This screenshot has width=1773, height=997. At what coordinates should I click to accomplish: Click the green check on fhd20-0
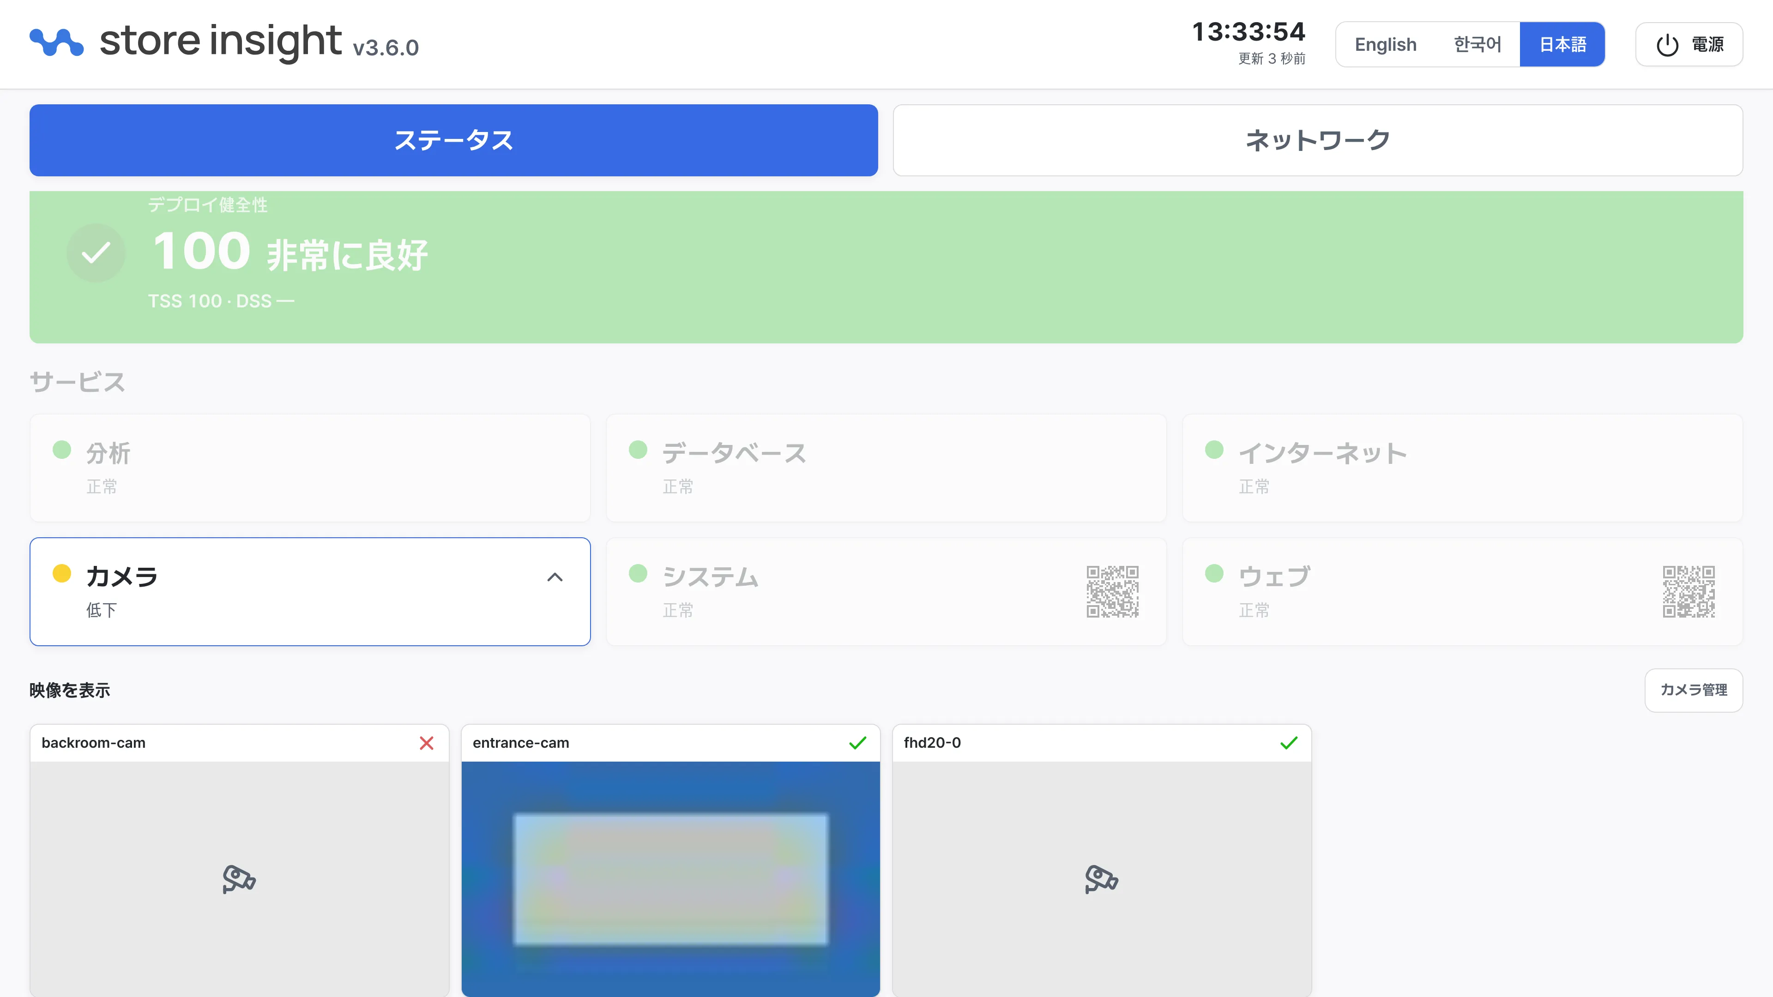tap(1289, 743)
